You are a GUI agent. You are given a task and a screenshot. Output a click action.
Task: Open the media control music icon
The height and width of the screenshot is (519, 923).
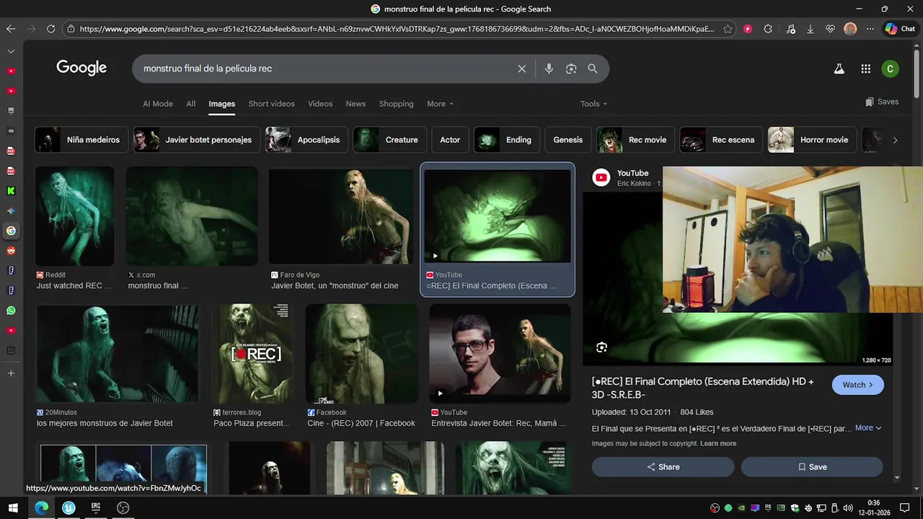791,29
